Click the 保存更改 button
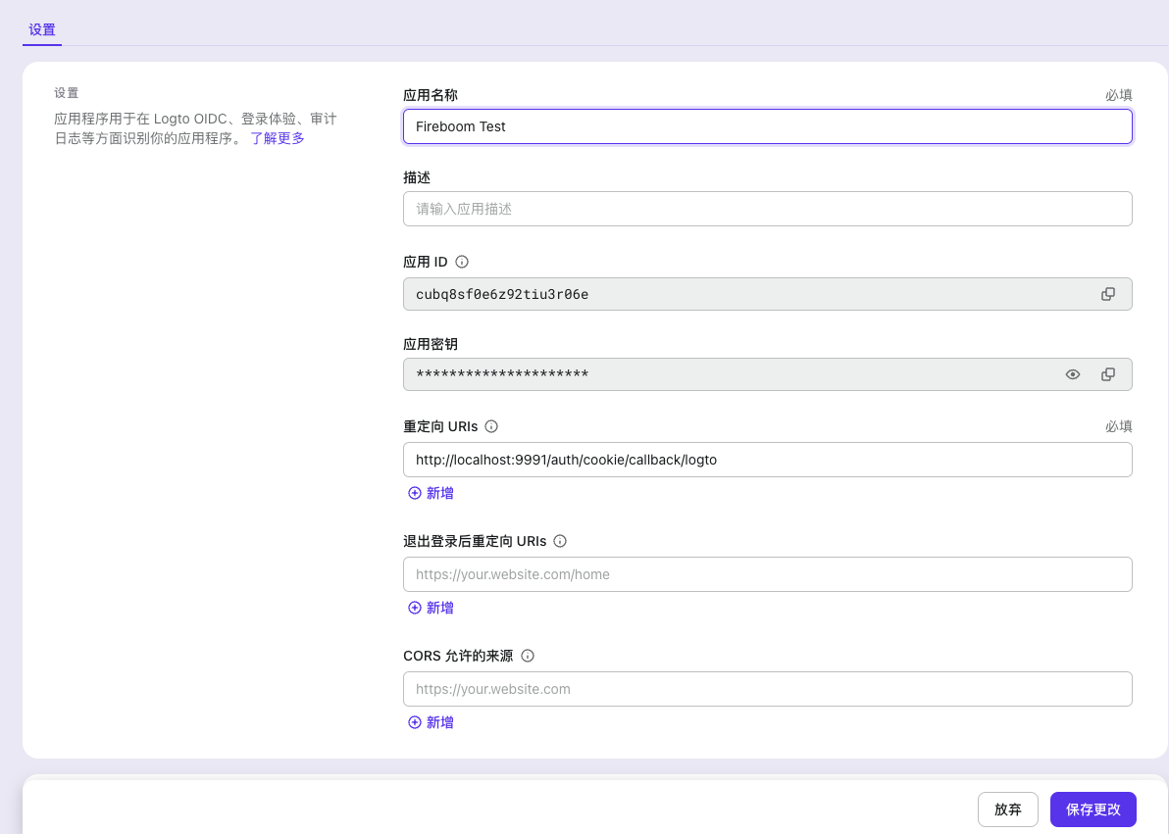1169x834 pixels. pos(1093,809)
